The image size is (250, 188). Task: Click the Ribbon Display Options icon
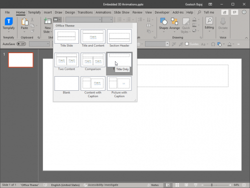210,5
